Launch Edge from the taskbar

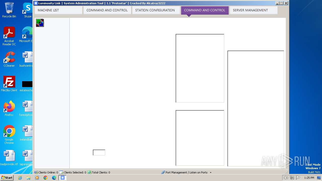pyautogui.click(x=54, y=178)
